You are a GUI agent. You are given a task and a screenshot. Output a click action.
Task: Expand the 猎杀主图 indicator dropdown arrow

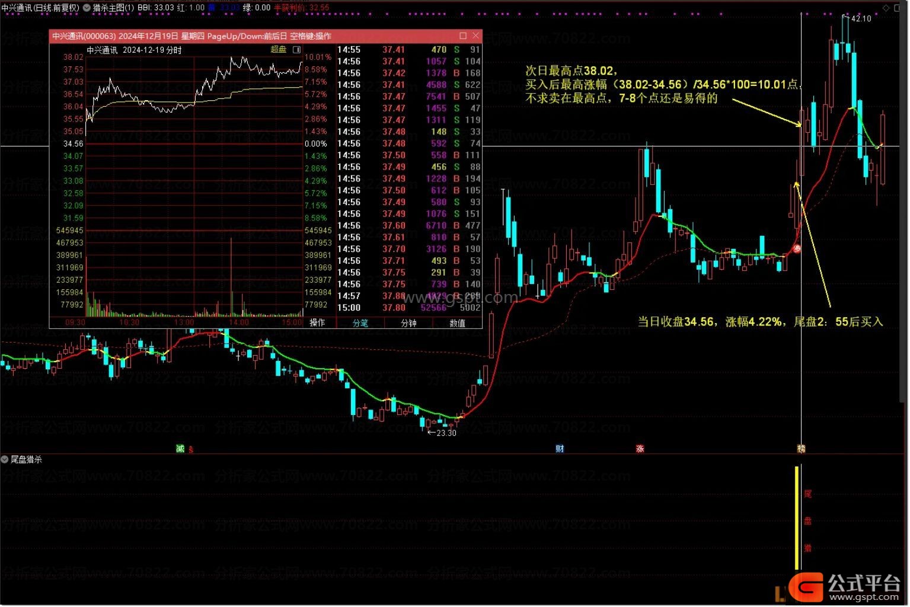tap(87, 8)
